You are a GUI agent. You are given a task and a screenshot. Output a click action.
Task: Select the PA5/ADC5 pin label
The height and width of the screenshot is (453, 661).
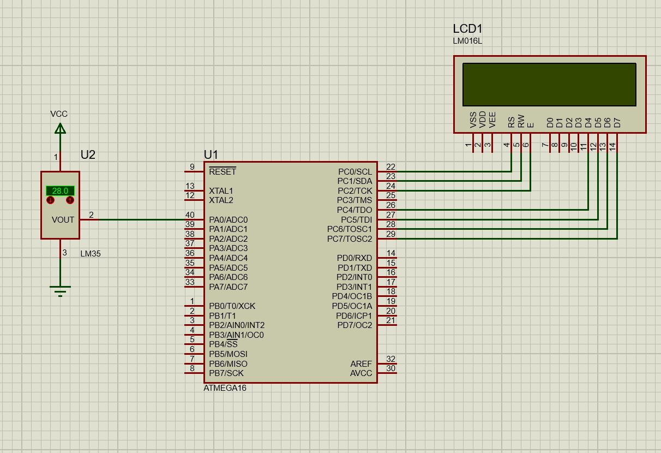[228, 268]
